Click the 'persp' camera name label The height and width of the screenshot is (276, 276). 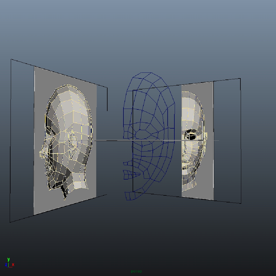click(136, 271)
